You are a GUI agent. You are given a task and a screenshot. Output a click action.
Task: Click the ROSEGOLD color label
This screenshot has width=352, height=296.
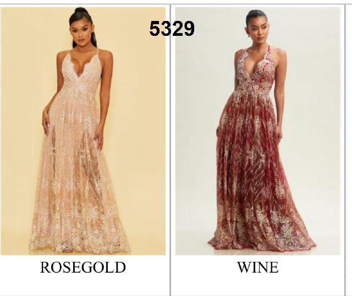tap(83, 267)
